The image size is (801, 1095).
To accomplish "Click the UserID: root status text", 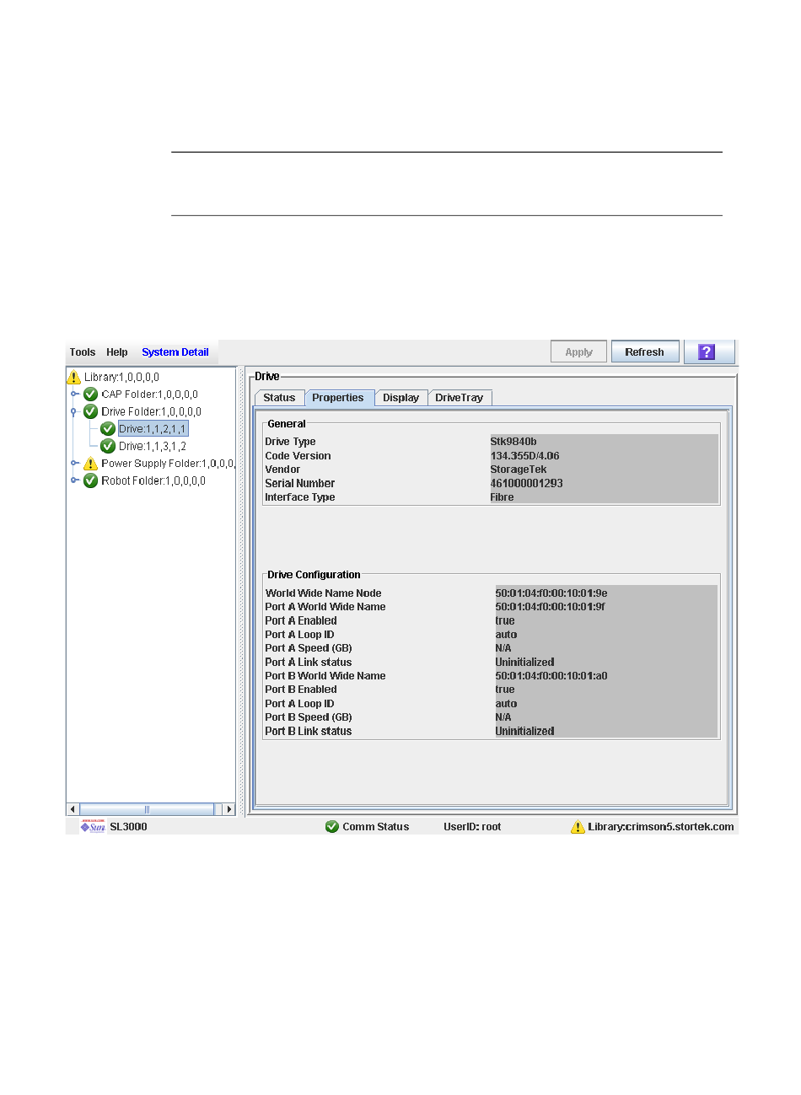I will pos(472,827).
